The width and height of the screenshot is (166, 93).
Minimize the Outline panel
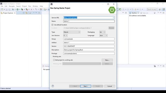click(x=161, y=13)
